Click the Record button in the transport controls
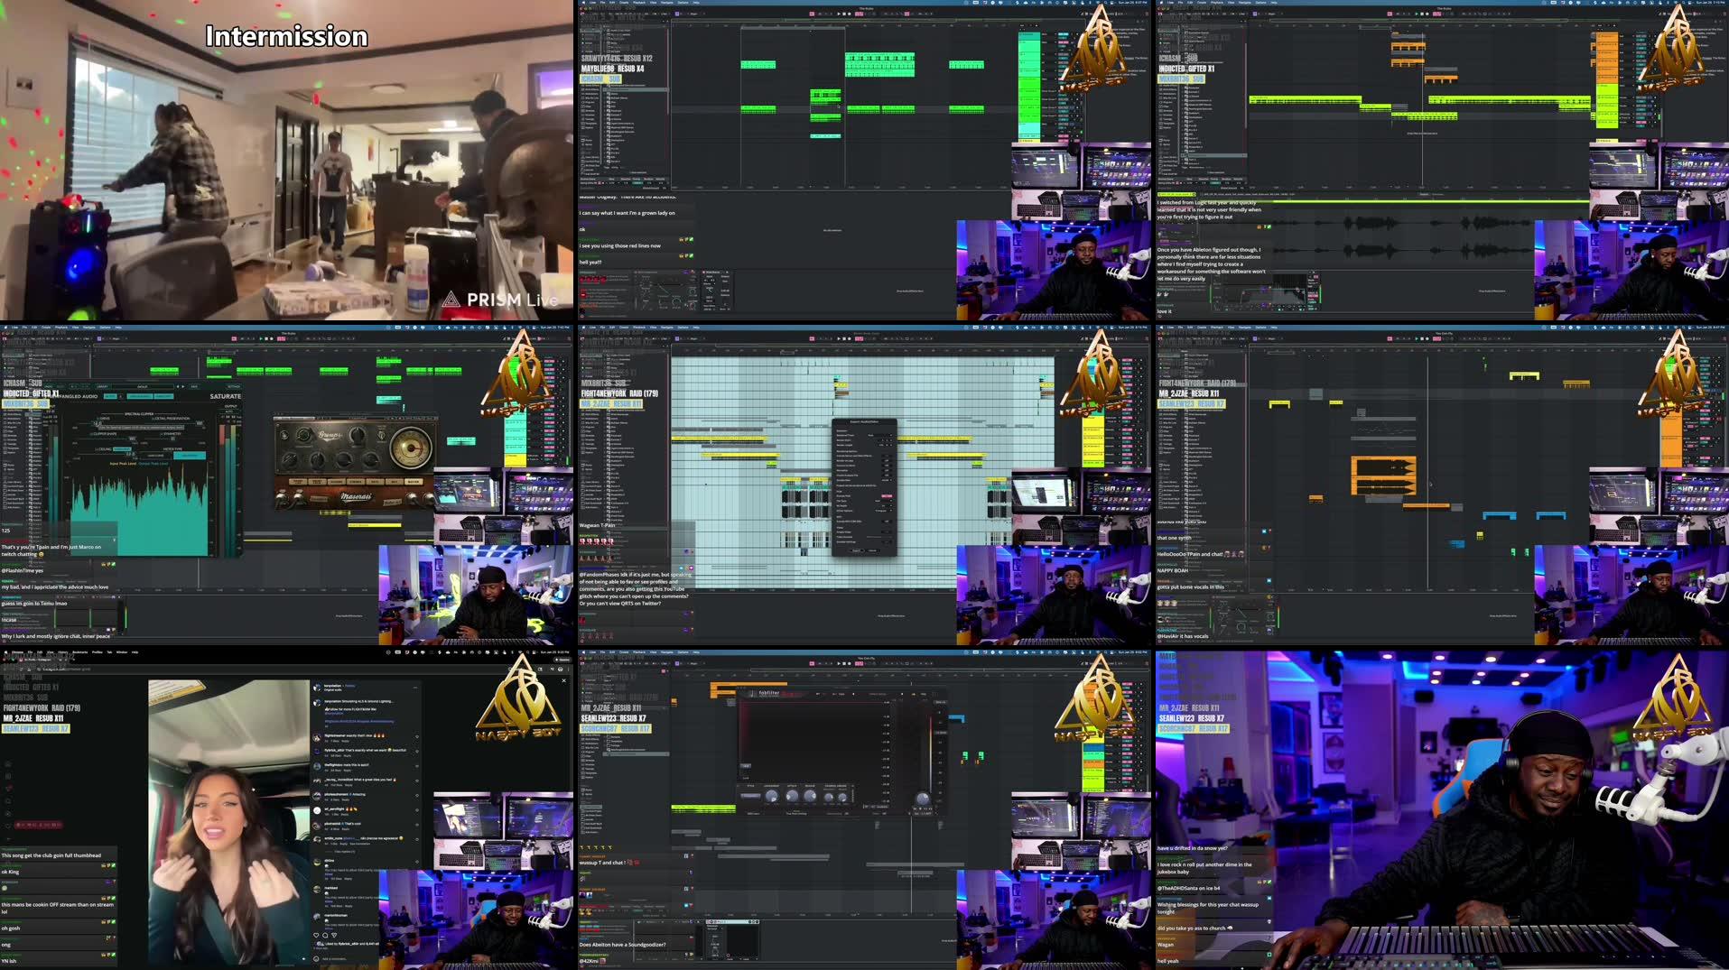This screenshot has height=970, width=1729. (x=849, y=14)
